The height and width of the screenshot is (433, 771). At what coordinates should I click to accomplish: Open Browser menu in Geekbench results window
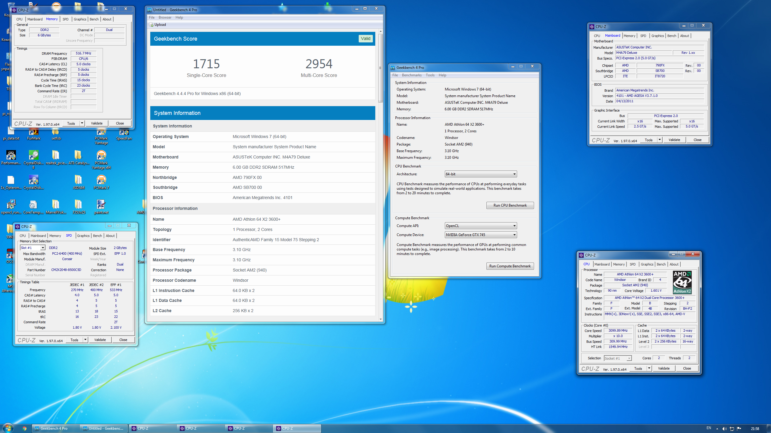tap(165, 17)
